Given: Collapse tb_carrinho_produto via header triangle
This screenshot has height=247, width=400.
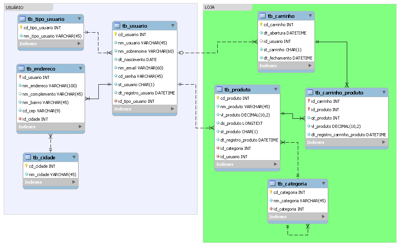Looking at the screenshot, I should [384, 93].
